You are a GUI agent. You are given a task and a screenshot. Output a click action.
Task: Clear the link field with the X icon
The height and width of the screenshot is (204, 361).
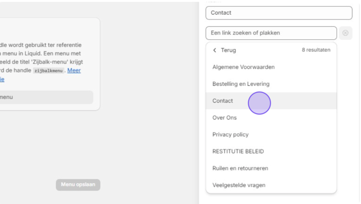pos(345,33)
